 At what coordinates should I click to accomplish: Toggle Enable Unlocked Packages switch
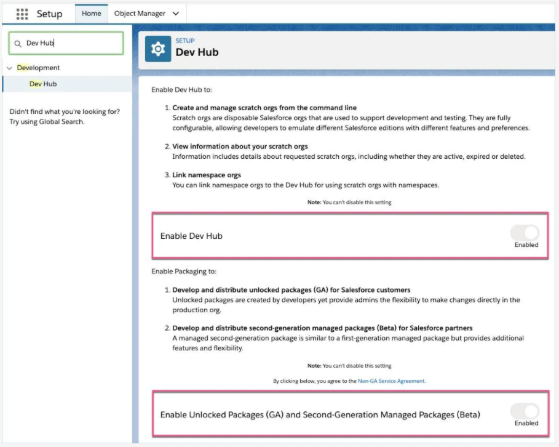[525, 411]
